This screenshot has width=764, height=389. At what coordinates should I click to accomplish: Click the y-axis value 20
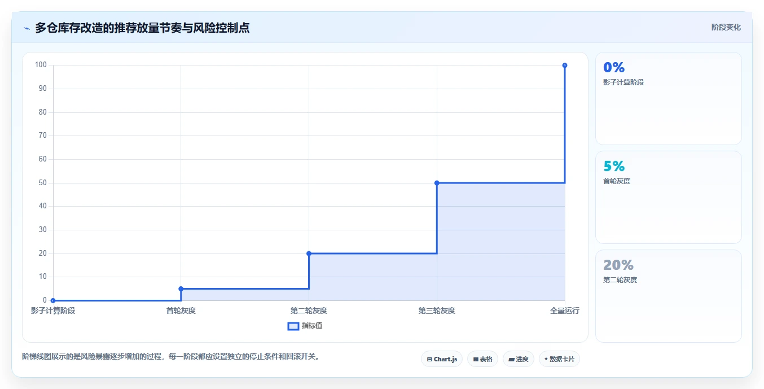[x=42, y=253]
